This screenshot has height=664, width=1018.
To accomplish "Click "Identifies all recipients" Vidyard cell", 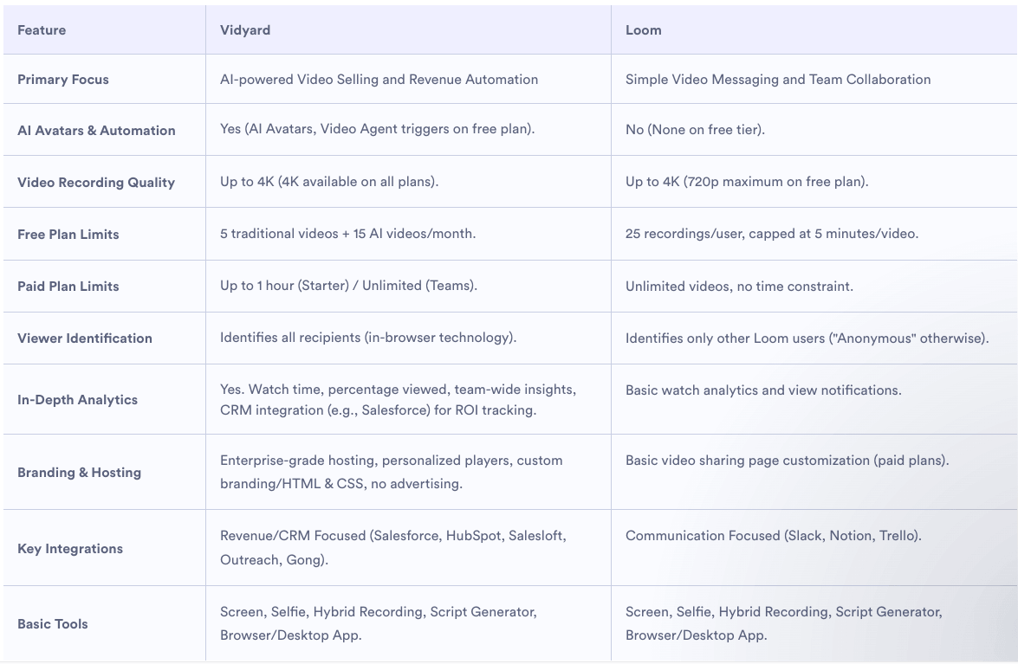I will (368, 338).
